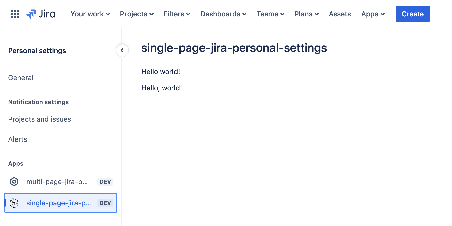
Task: Open the Projects dropdown menu
Action: pos(137,14)
